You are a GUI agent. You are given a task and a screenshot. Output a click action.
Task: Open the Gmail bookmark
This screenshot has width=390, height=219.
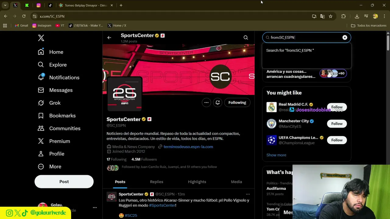[x=21, y=26]
